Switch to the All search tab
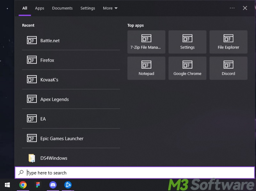This screenshot has height=191, width=256. 25,8
